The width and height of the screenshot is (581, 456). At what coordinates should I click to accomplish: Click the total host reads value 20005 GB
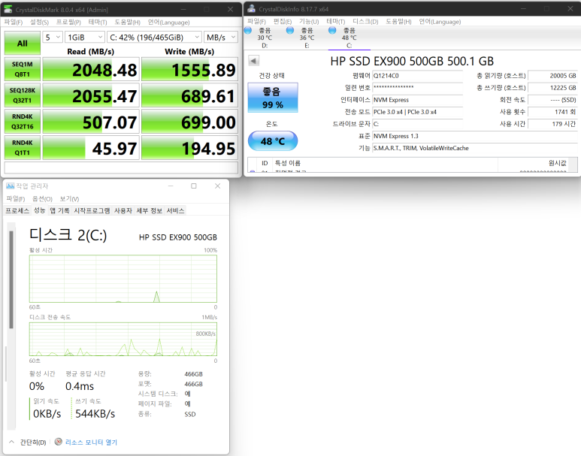point(553,76)
